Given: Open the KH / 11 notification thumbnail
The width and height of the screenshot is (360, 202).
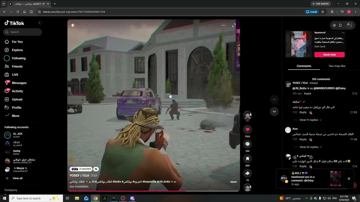Looking at the screenshot, I should coord(336,179).
